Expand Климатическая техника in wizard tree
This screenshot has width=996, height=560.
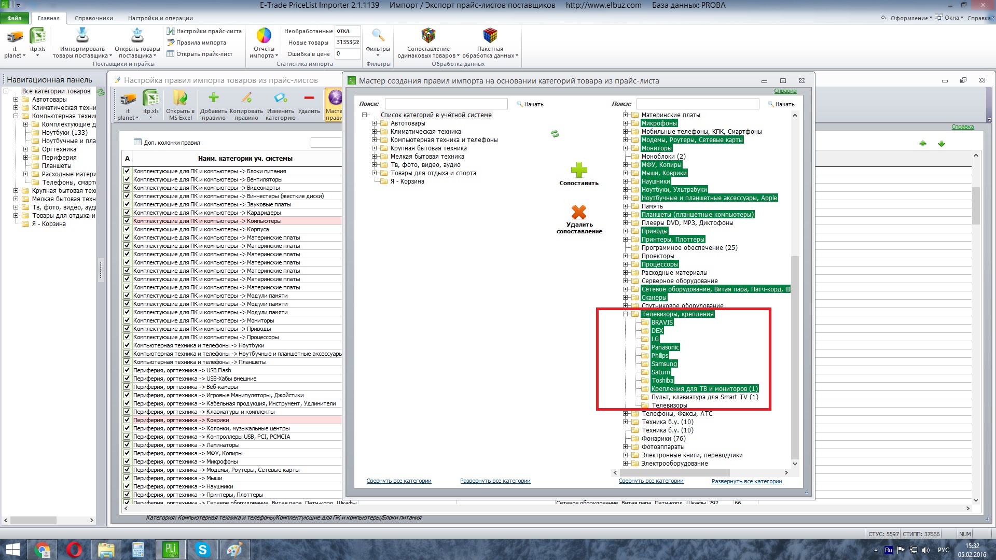[374, 132]
